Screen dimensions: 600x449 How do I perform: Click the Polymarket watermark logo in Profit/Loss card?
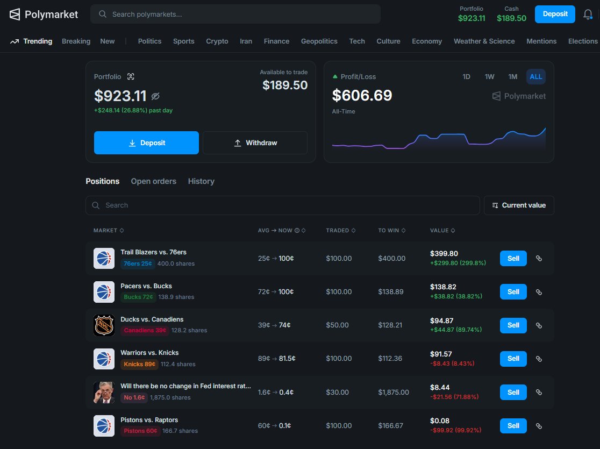click(x=519, y=96)
